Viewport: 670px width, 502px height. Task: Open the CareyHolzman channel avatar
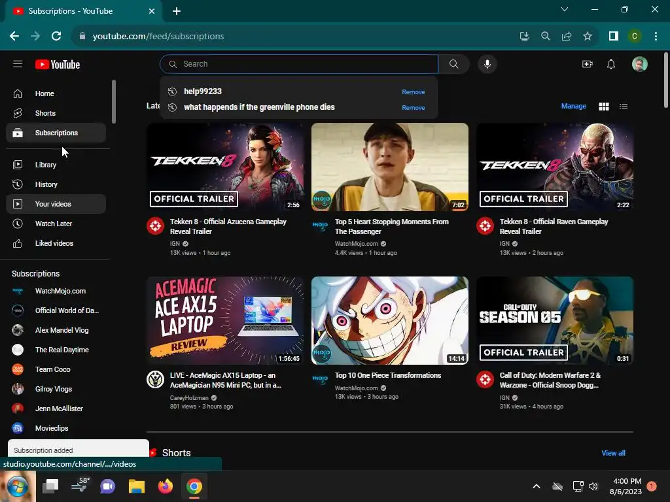pos(155,380)
